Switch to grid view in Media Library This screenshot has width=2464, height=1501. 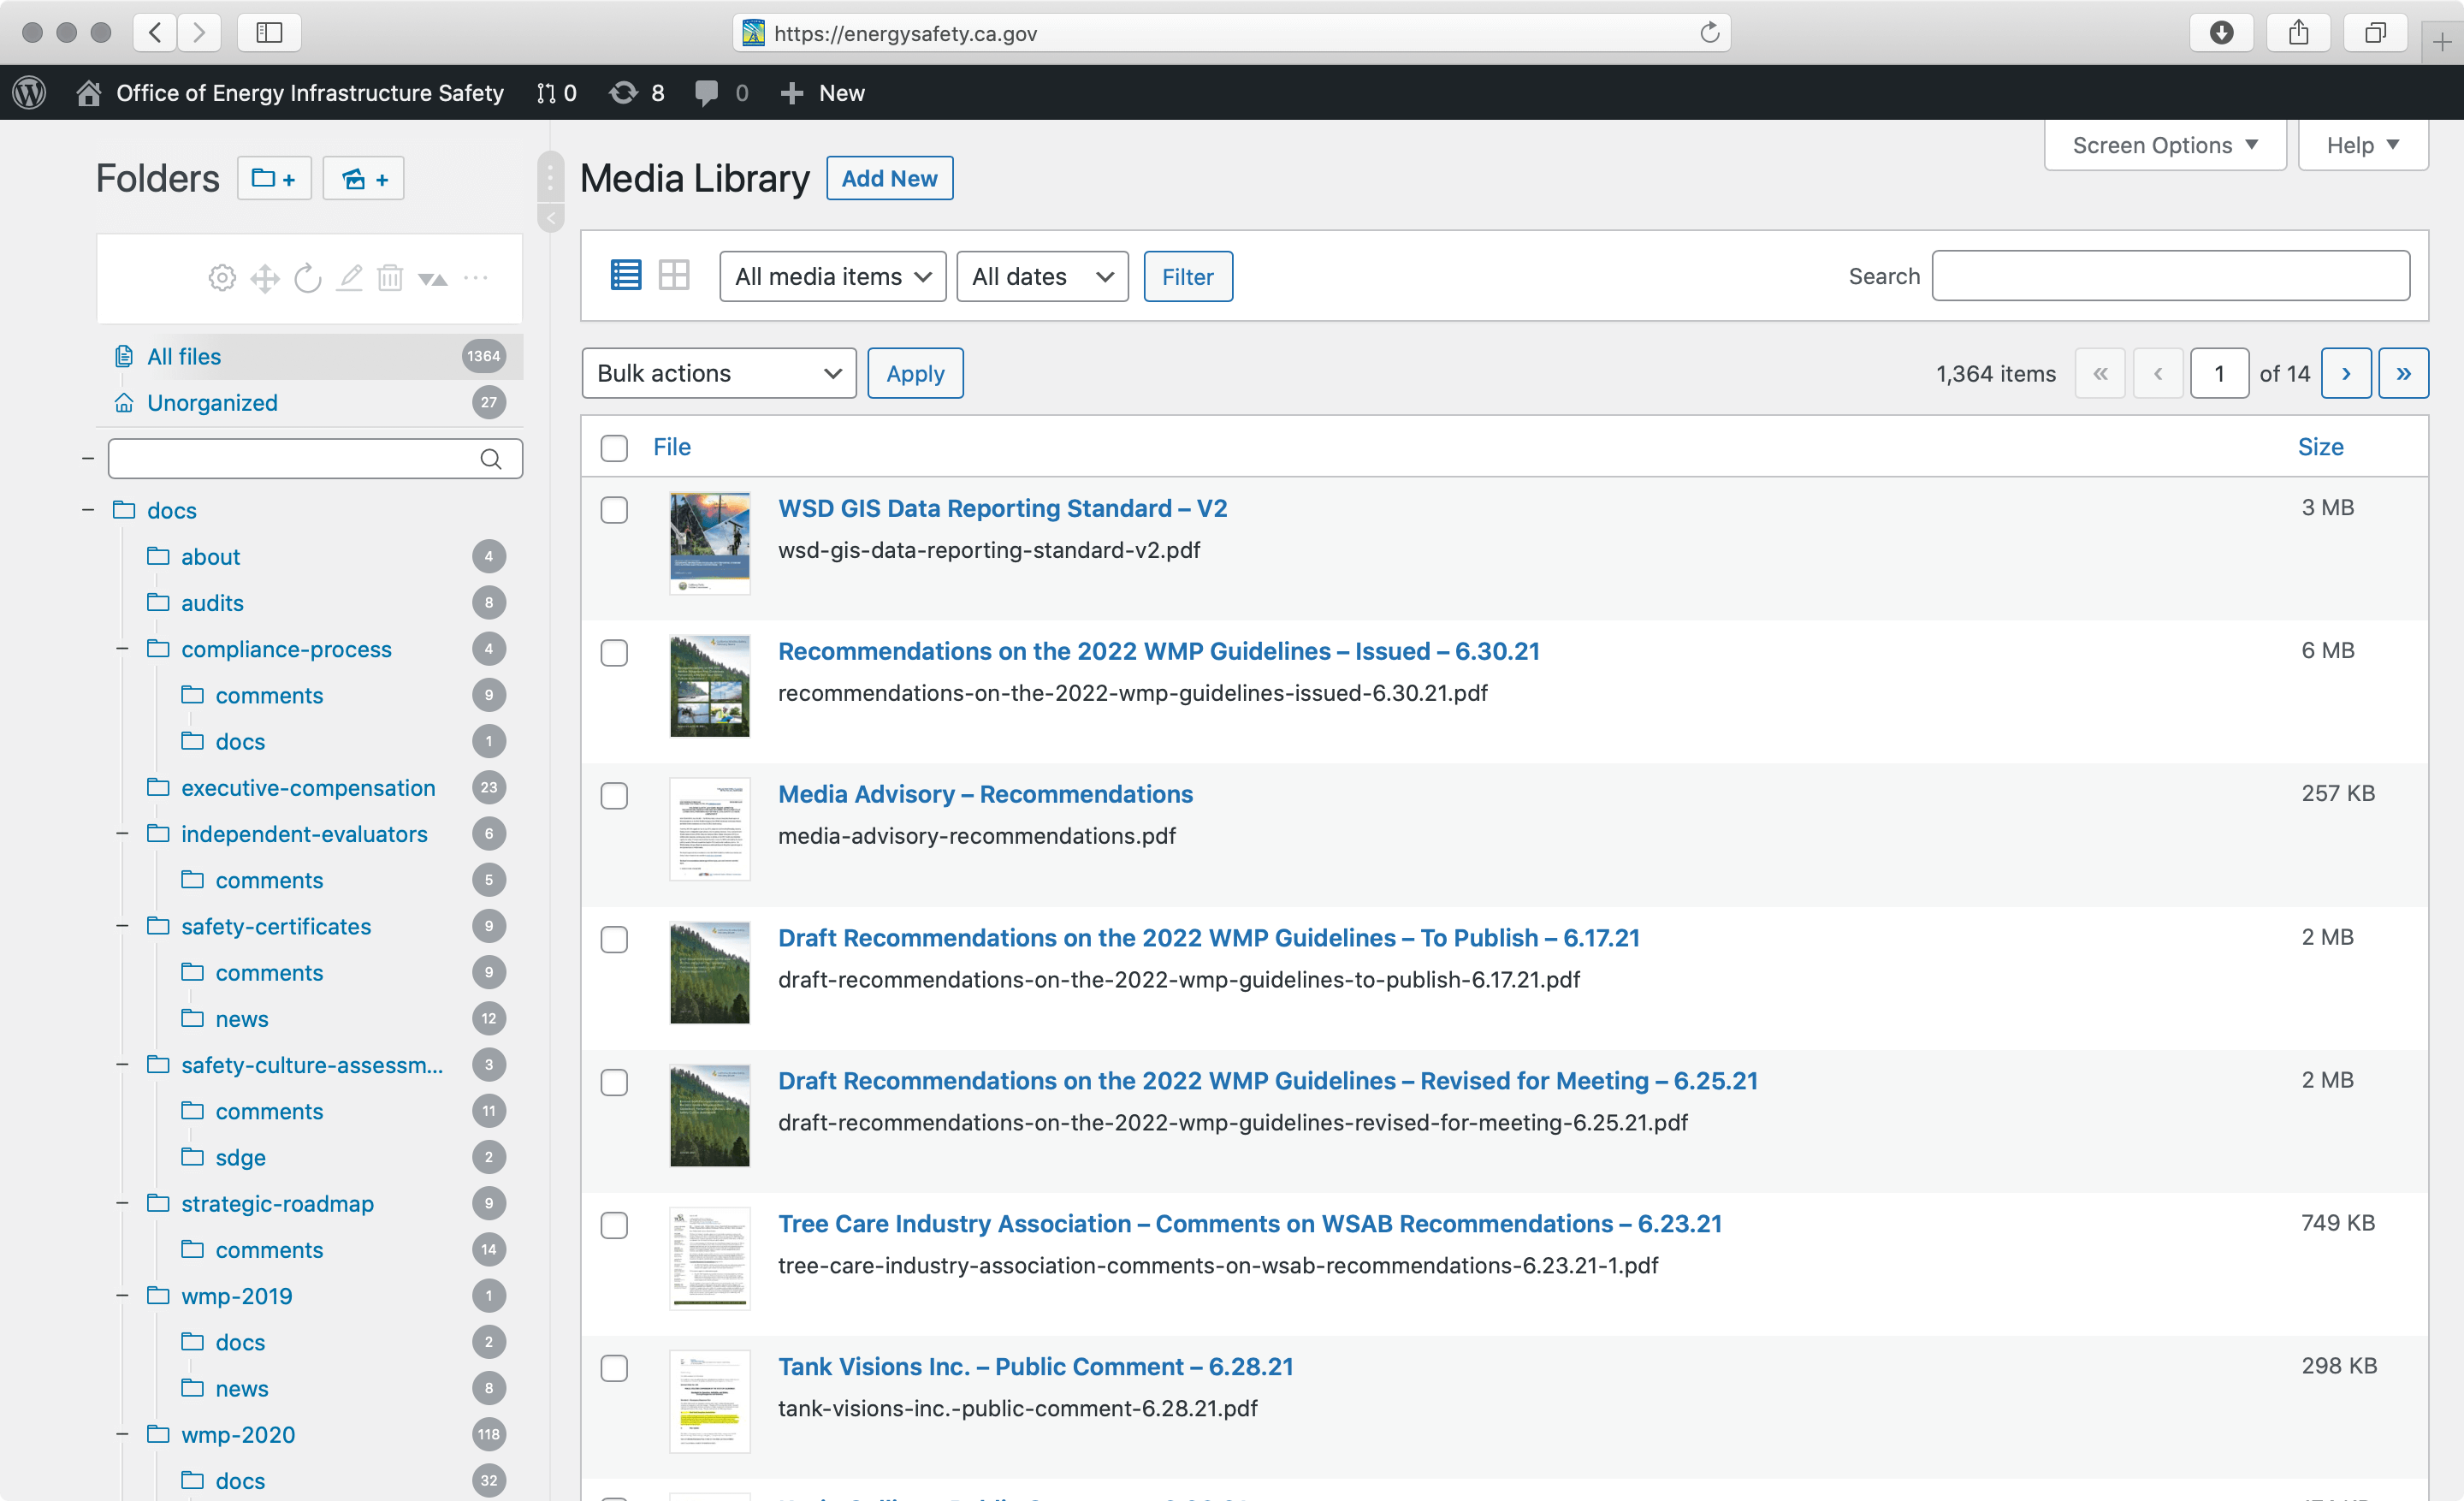click(x=674, y=275)
